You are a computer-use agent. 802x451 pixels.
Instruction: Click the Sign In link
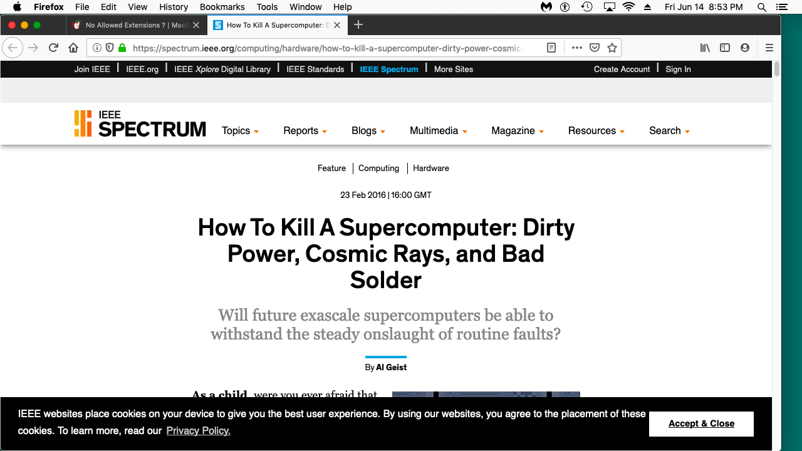tap(678, 69)
